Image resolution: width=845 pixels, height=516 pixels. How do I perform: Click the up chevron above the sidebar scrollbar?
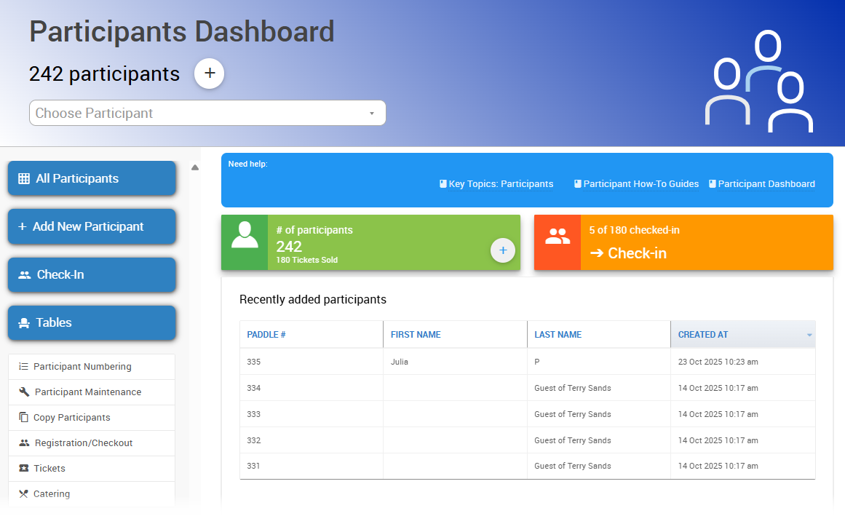(195, 166)
